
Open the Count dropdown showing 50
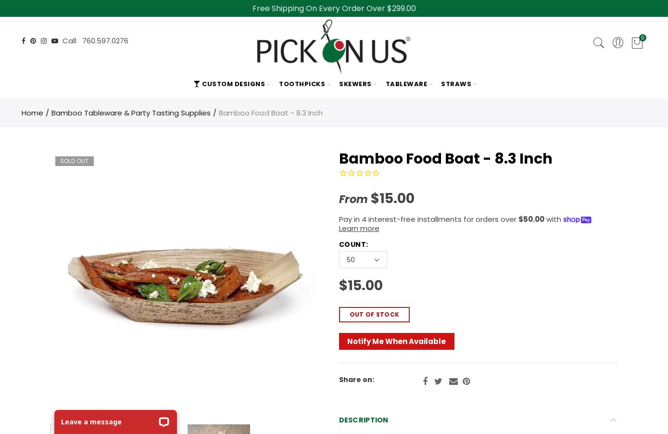point(363,260)
